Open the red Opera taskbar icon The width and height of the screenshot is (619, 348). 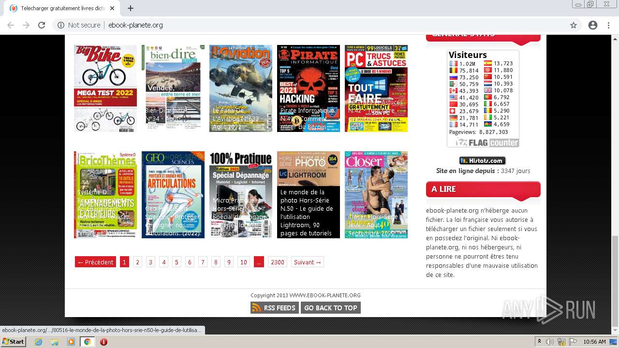103,342
